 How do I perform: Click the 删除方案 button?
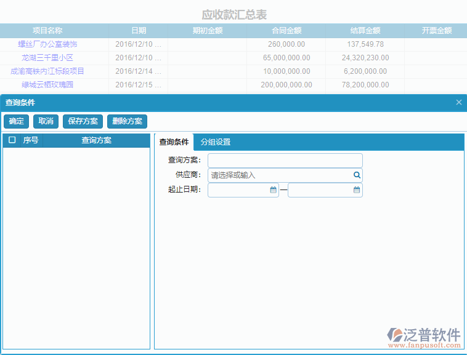click(127, 121)
